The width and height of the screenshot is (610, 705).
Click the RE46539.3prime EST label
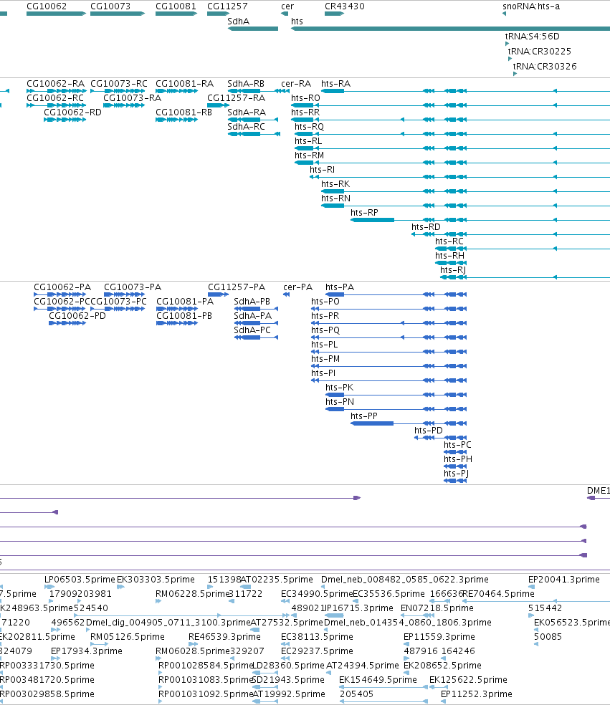tap(224, 637)
